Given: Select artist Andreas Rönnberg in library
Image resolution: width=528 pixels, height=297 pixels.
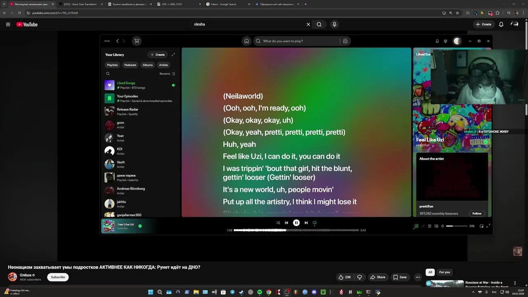Looking at the screenshot, I should [140, 191].
